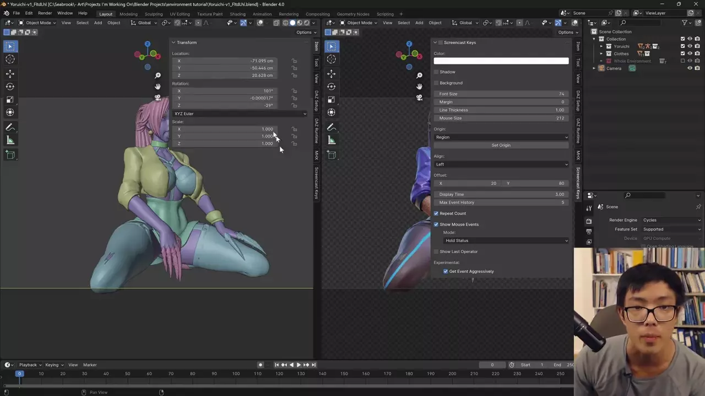Open the XYZ Euler rotation mode dropdown
705x396 pixels.
coord(240,114)
